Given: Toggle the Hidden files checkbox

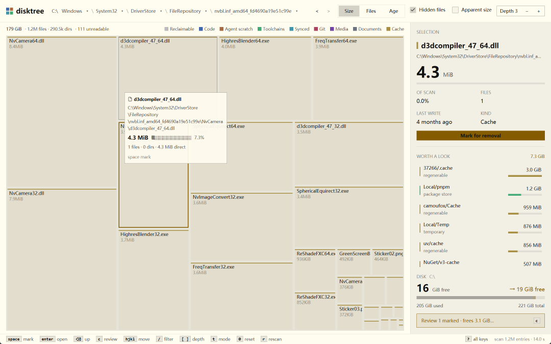Looking at the screenshot, I should tap(413, 10).
